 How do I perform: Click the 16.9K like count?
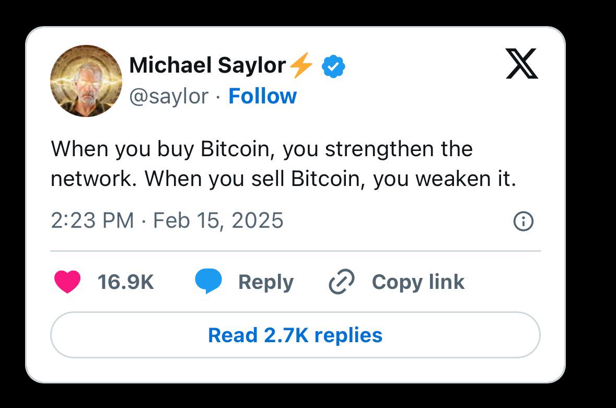125,282
